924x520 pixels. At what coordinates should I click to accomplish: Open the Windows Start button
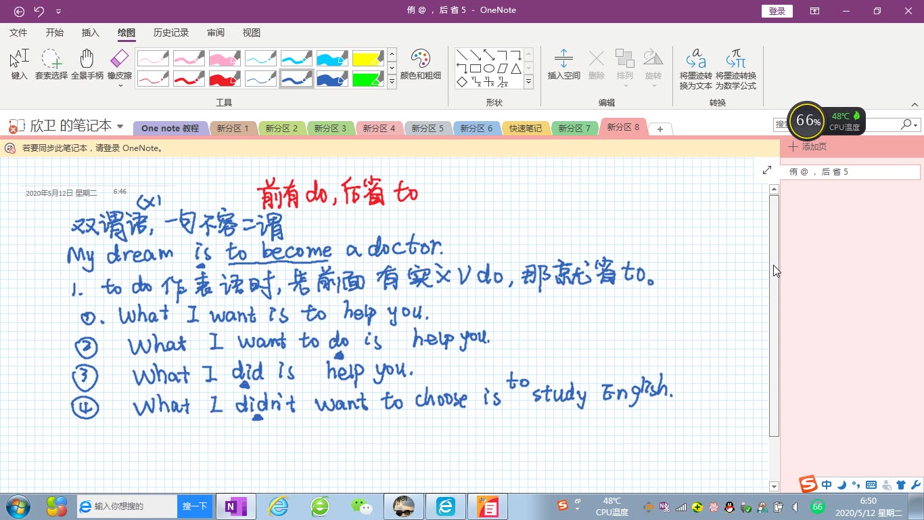[18, 506]
